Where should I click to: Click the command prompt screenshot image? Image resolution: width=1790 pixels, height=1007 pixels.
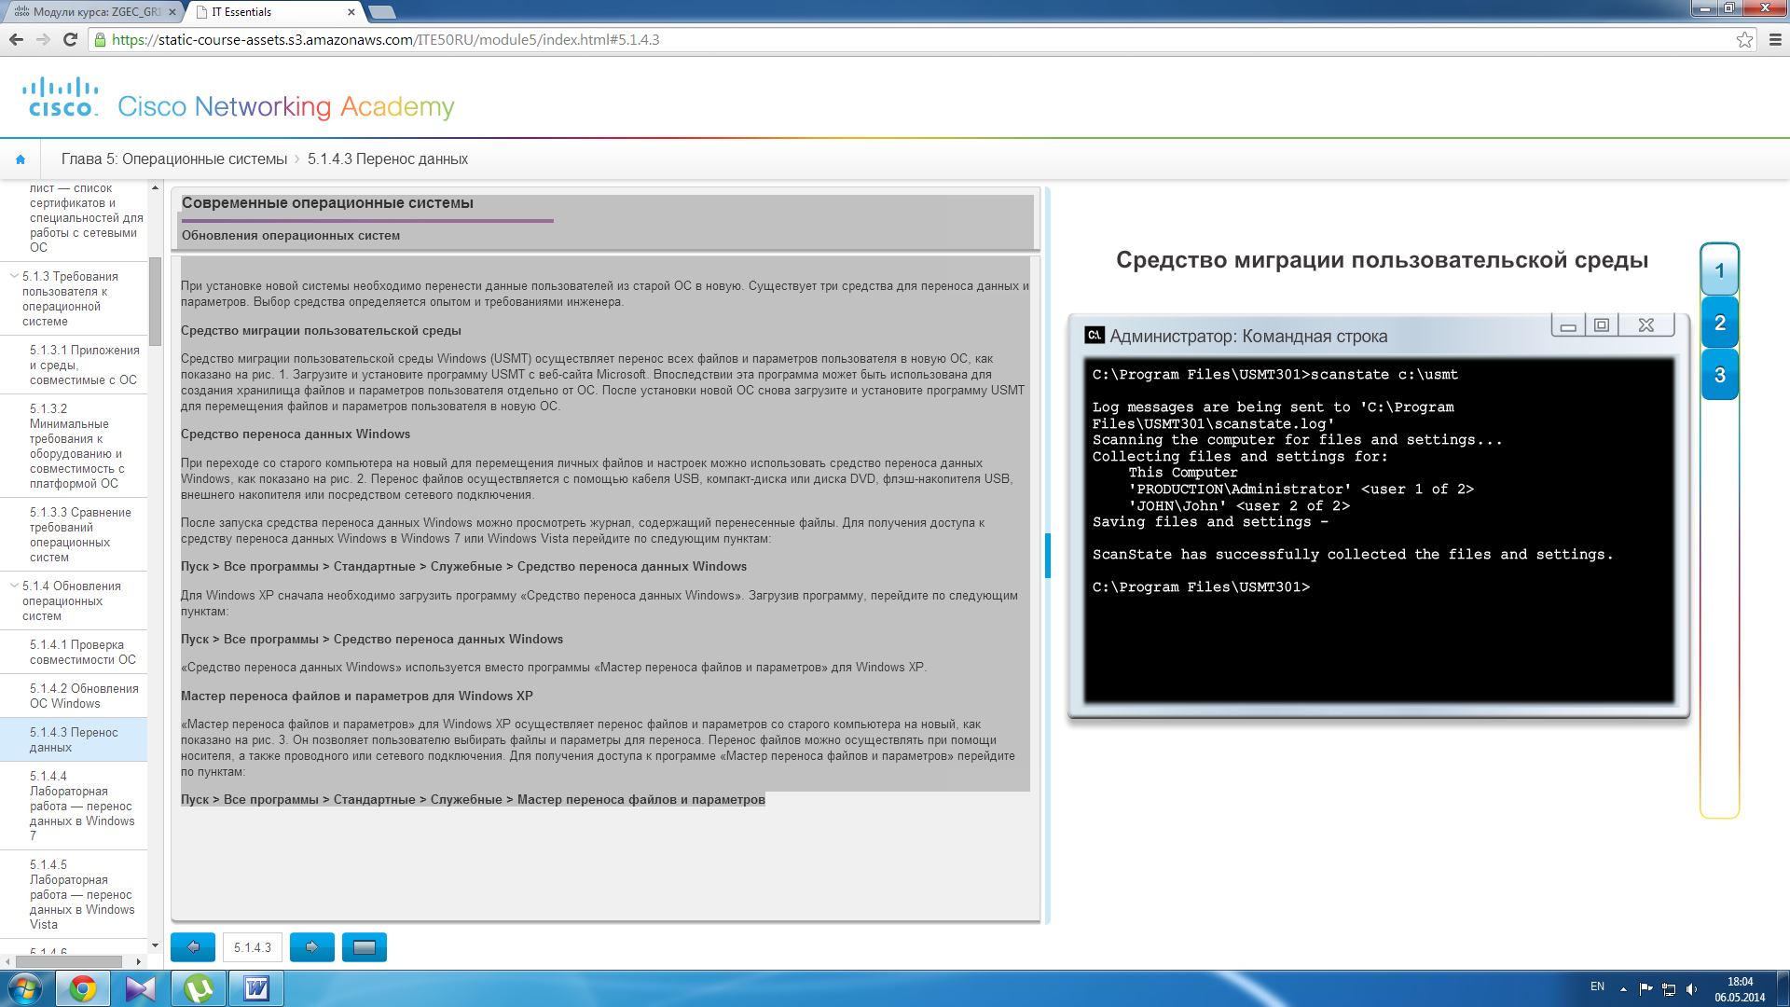(x=1379, y=516)
